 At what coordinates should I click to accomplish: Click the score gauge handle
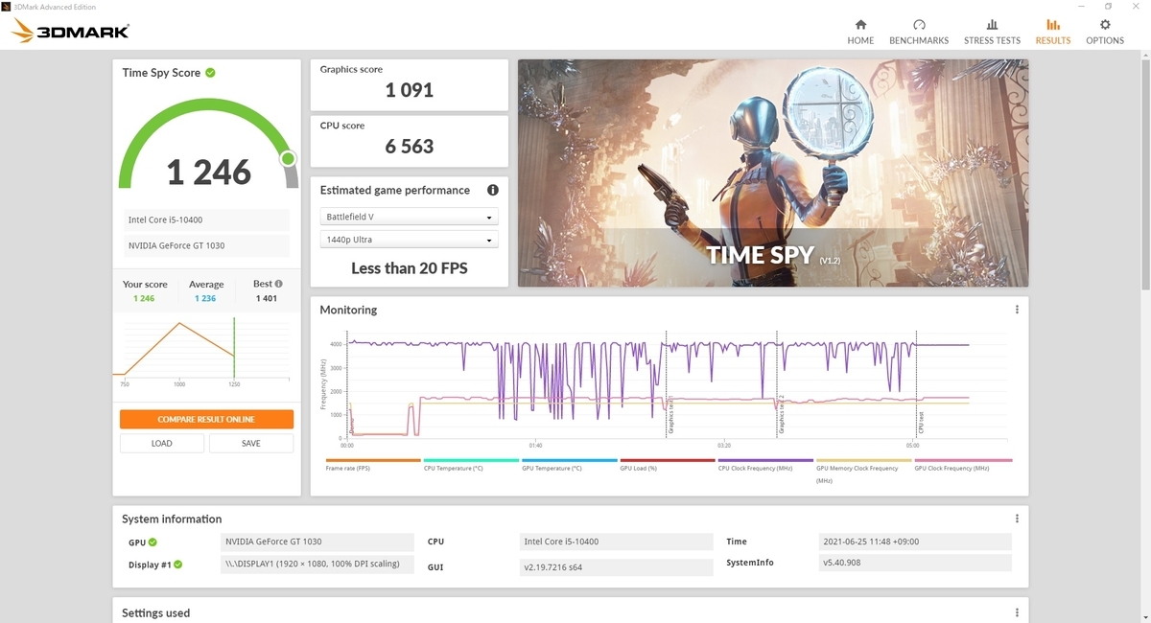[289, 158]
